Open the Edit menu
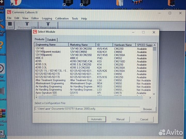Viewport: 186px width, 139px height. coord(17,18)
